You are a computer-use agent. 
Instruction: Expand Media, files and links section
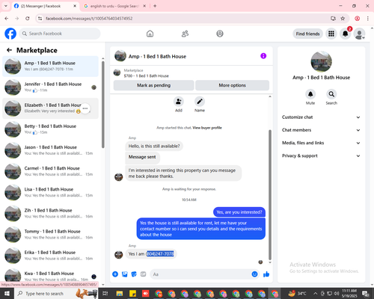click(x=321, y=143)
